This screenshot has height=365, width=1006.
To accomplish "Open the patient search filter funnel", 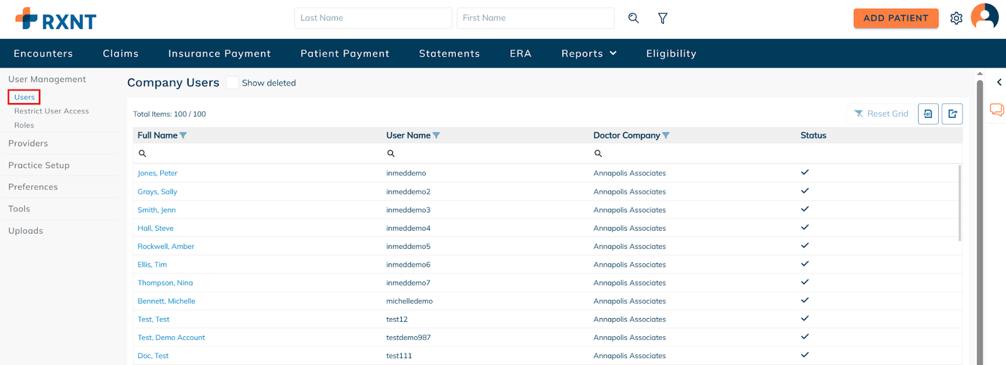I will [x=663, y=18].
